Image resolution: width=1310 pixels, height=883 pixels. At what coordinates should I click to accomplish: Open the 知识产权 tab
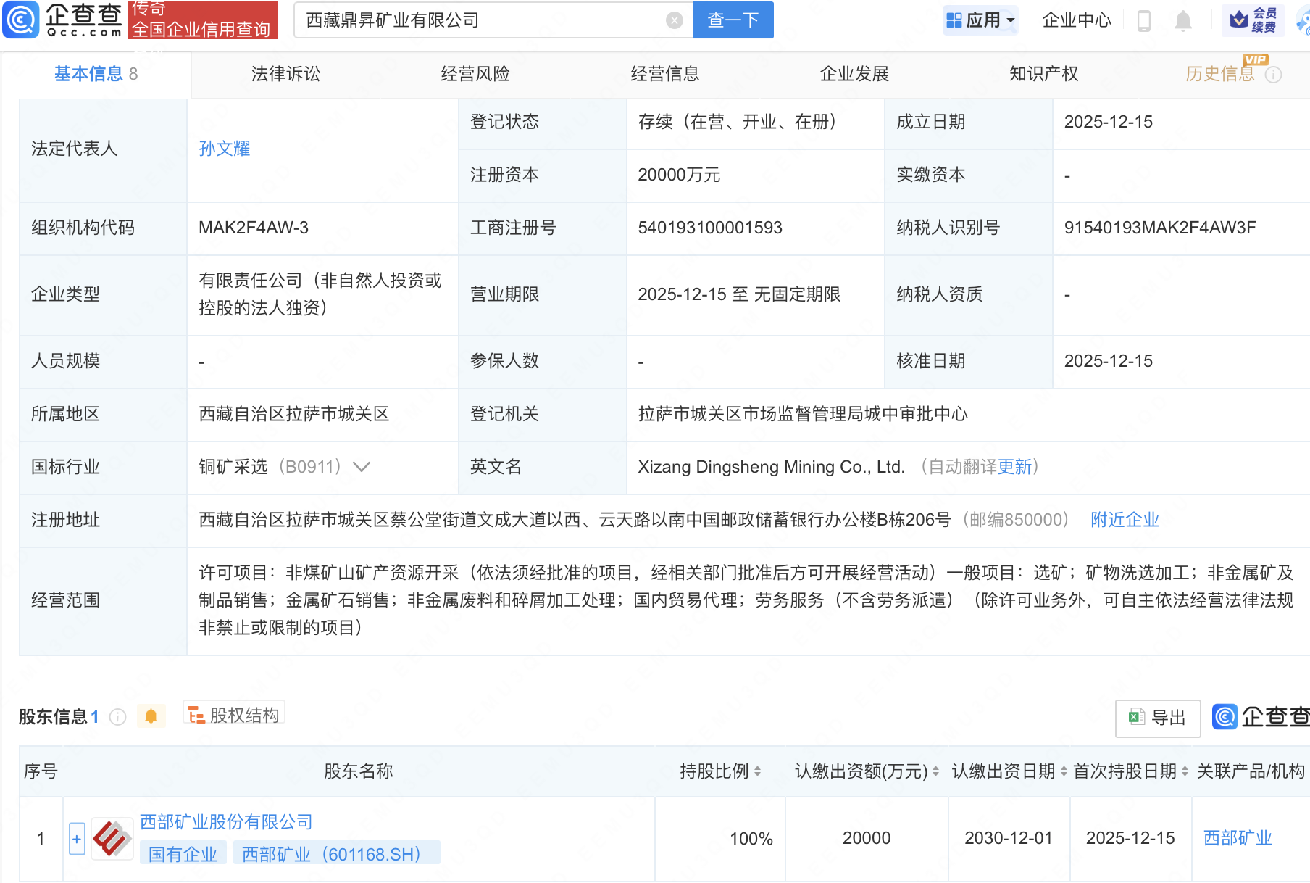click(1043, 74)
